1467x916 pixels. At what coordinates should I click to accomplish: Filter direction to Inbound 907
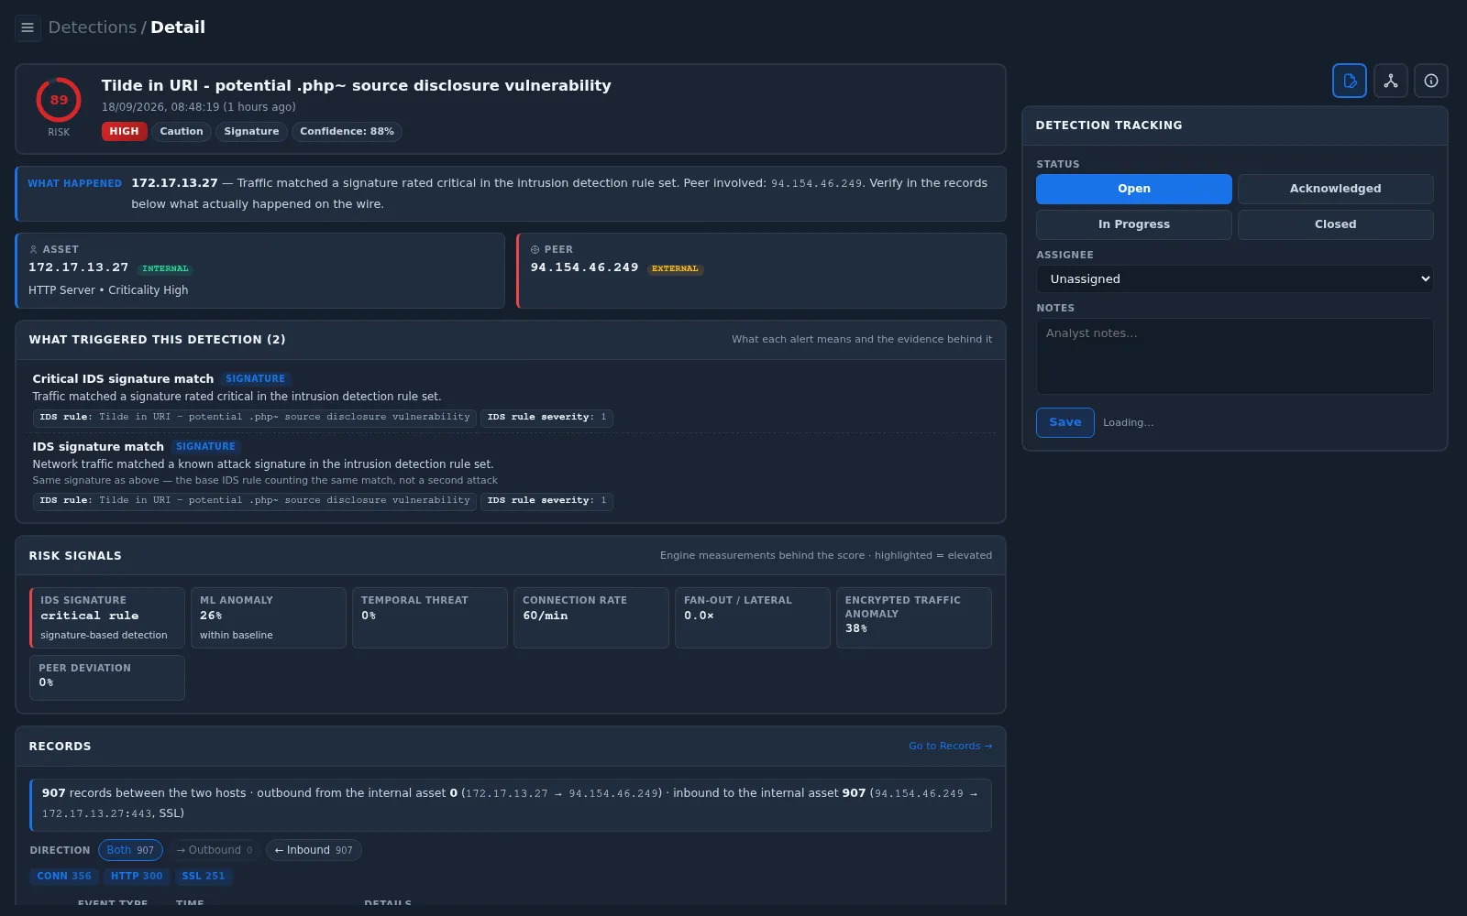pyautogui.click(x=314, y=850)
